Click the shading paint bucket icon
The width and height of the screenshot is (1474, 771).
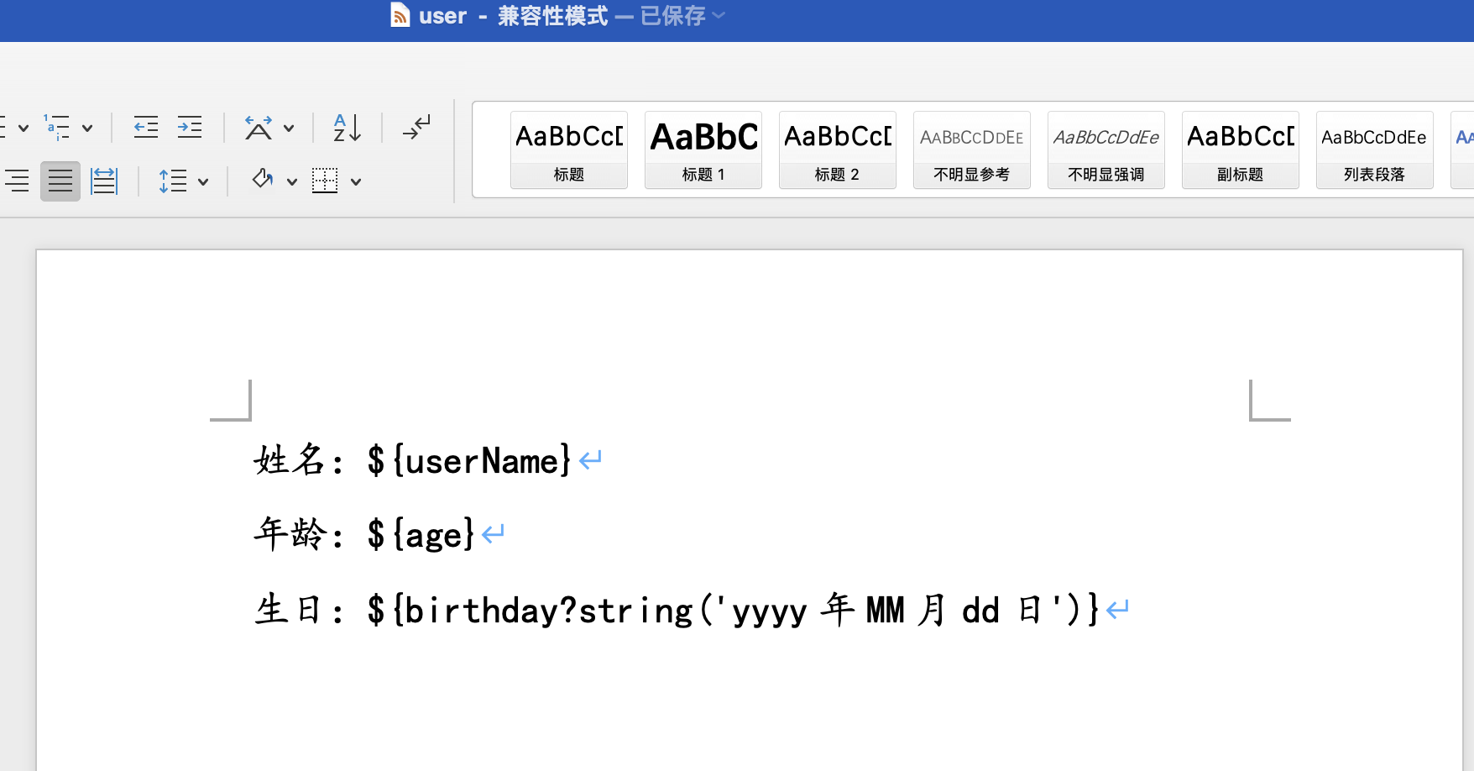[x=263, y=180]
